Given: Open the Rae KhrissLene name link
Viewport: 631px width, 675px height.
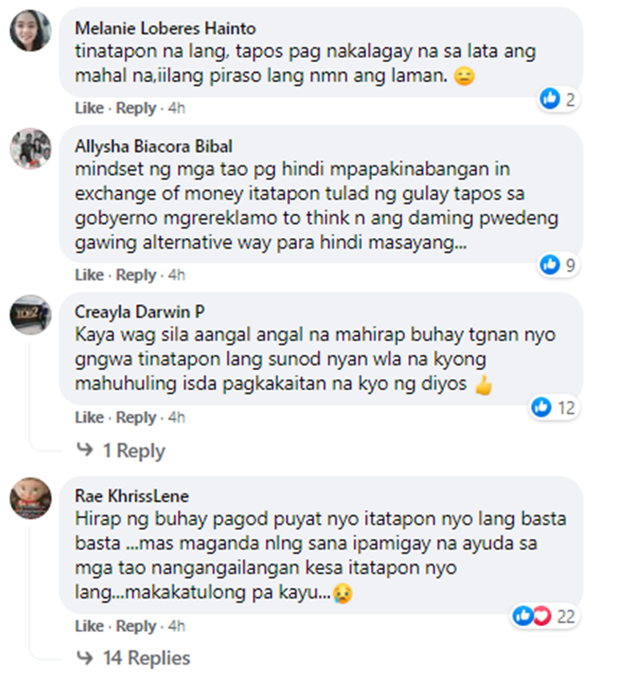Looking at the screenshot, I should click(x=132, y=496).
